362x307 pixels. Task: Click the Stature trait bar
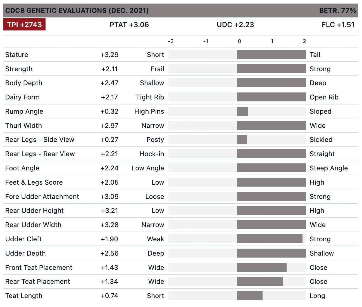coord(271,54)
